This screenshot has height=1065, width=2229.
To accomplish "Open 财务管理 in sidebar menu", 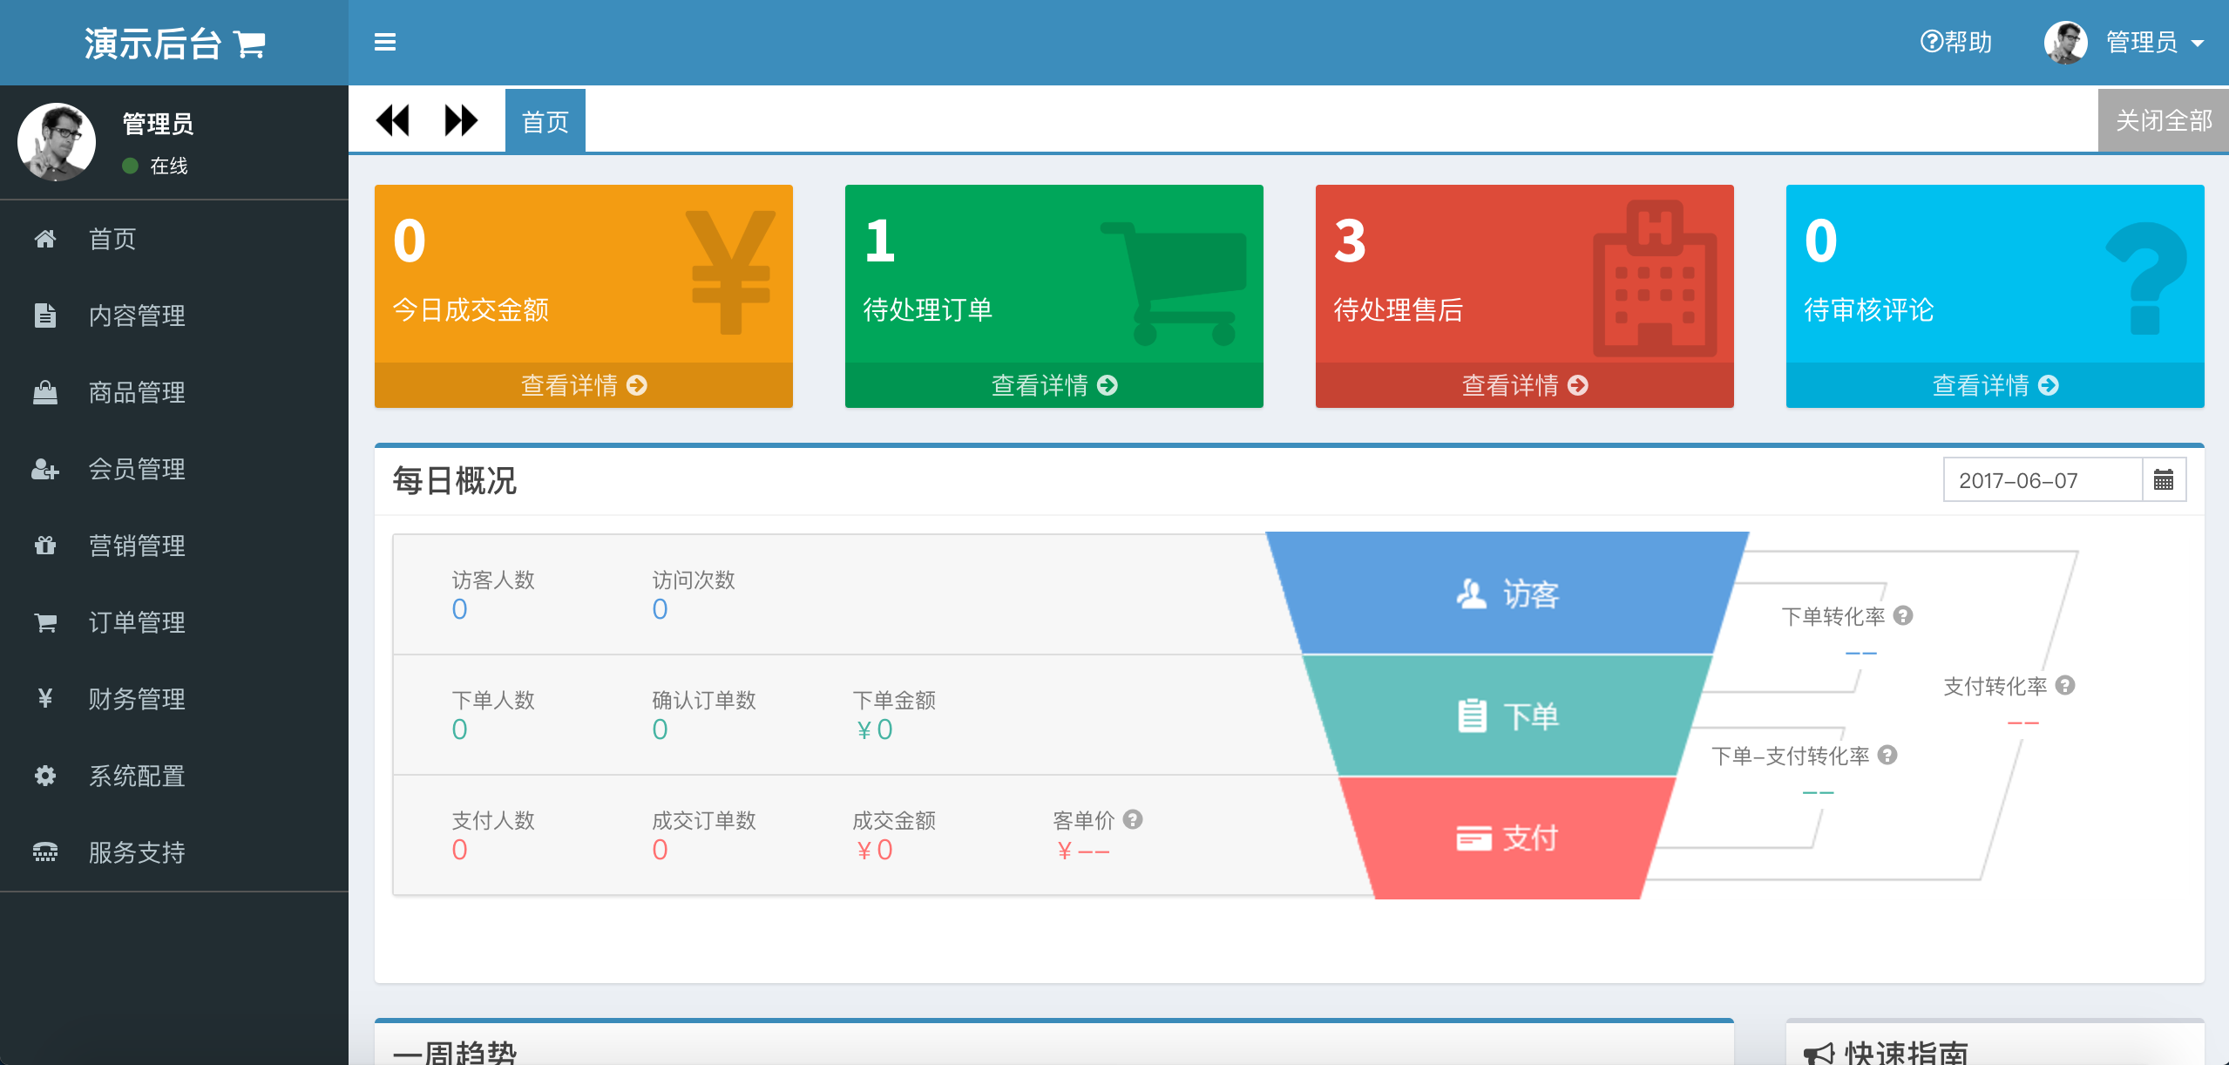I will [137, 699].
